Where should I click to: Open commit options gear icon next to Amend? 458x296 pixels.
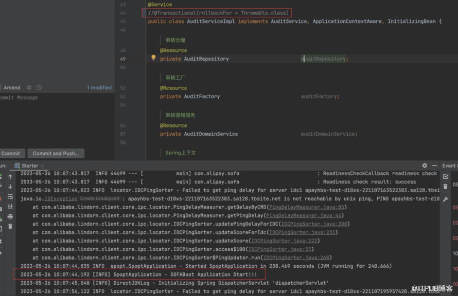point(29,88)
